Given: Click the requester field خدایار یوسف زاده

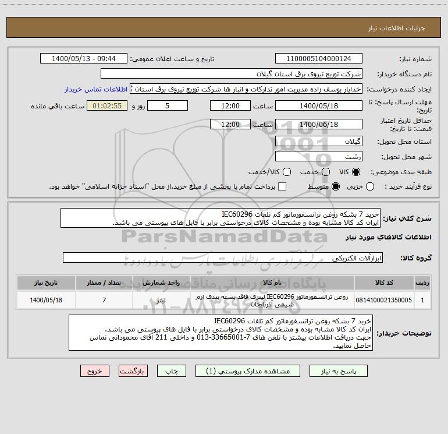Looking at the screenshot, I should [246, 89].
